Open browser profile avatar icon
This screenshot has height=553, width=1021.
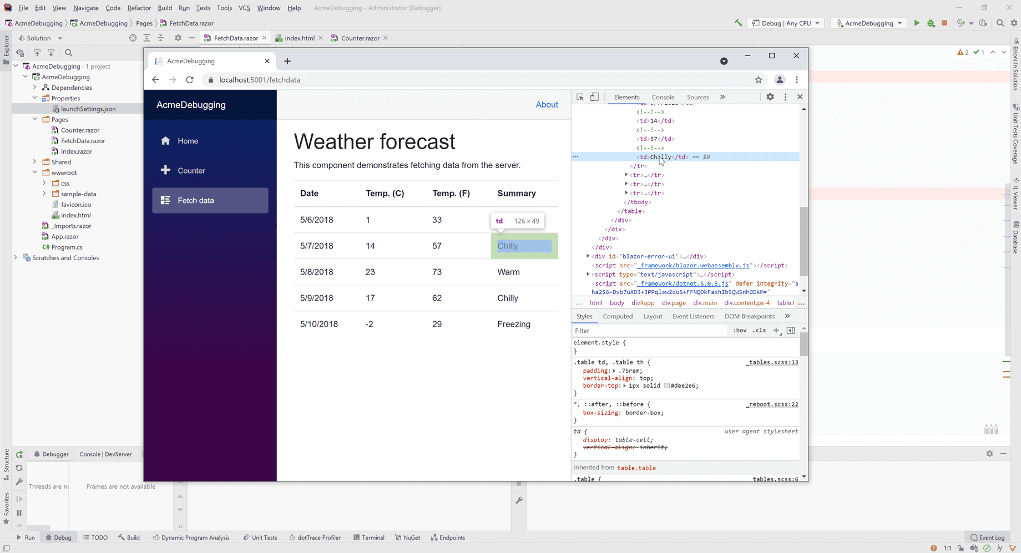point(780,80)
